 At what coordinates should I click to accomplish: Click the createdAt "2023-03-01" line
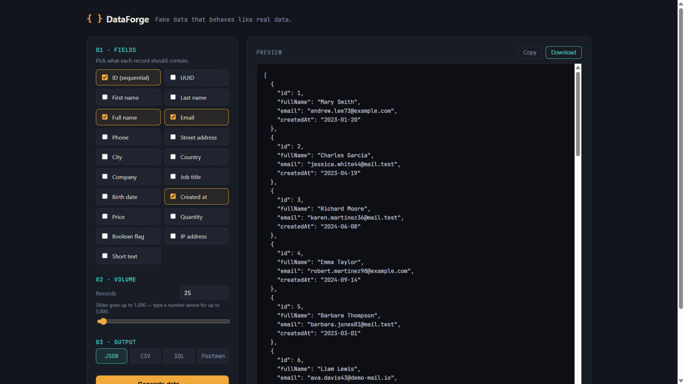(x=319, y=333)
